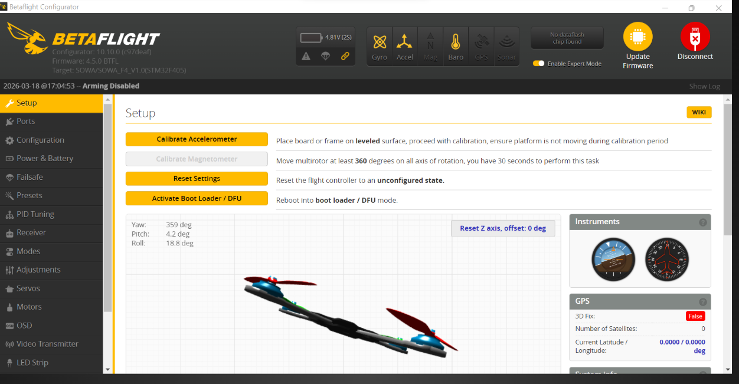
Task: Click the Gyro sensor icon
Action: (x=380, y=42)
